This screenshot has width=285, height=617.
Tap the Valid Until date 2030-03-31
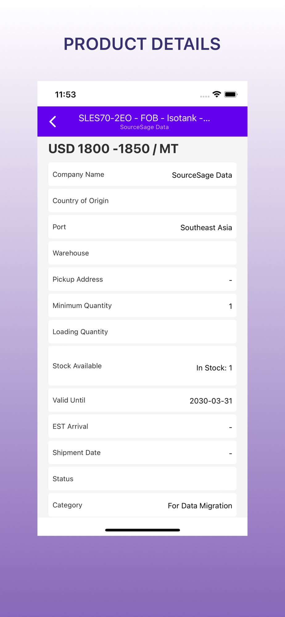tap(211, 401)
